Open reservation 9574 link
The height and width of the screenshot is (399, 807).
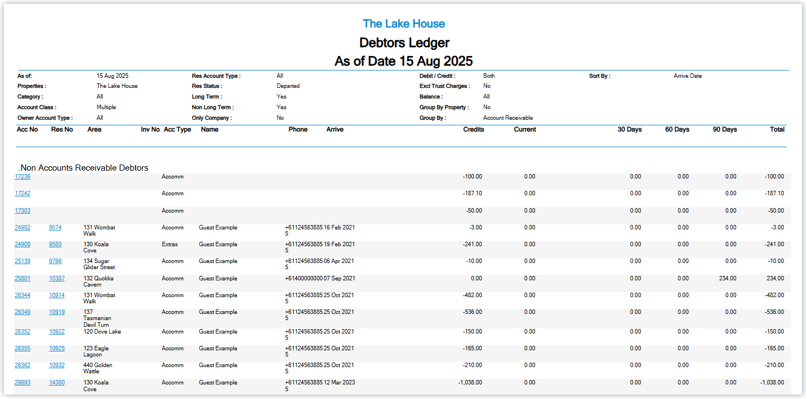(x=55, y=228)
